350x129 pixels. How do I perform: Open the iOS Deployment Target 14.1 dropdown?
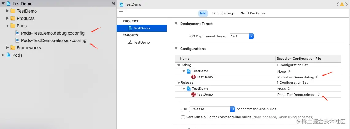pyautogui.click(x=251, y=36)
